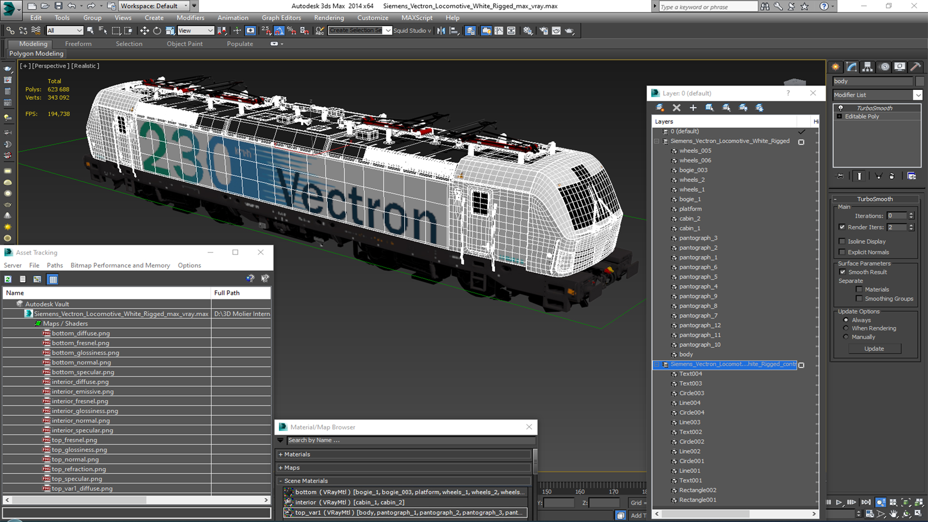Open the Rendering menu
Image resolution: width=928 pixels, height=522 pixels.
tap(329, 18)
